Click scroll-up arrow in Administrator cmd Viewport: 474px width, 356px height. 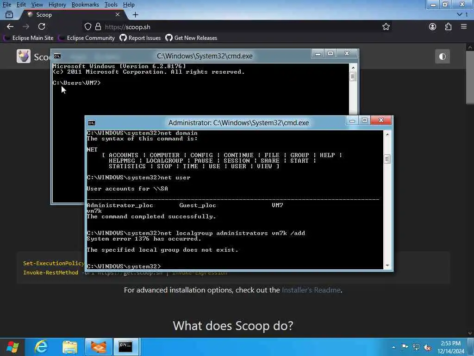click(x=387, y=134)
